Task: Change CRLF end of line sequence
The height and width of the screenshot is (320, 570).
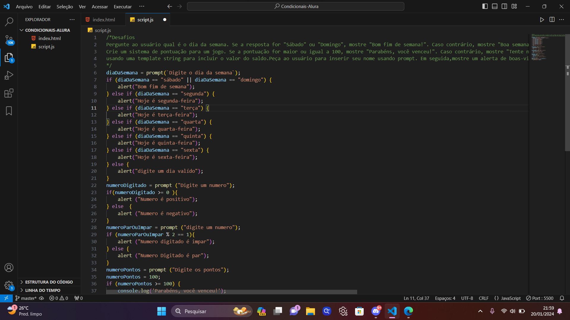Action: pyautogui.click(x=484, y=298)
